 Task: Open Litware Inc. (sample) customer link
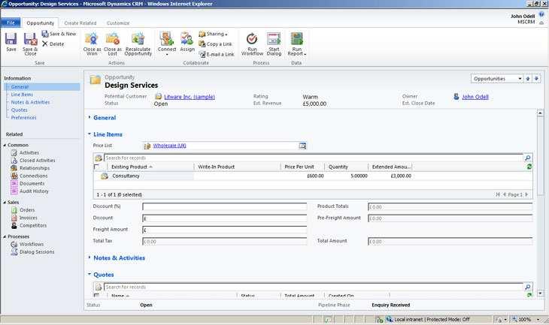[x=190, y=97]
